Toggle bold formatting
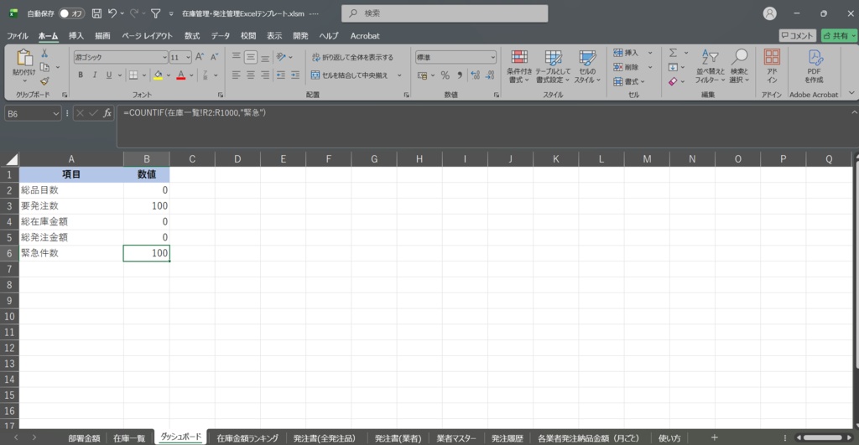This screenshot has width=859, height=445. (81, 75)
